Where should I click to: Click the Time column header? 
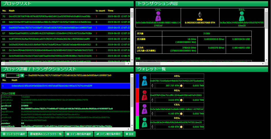(111, 11)
